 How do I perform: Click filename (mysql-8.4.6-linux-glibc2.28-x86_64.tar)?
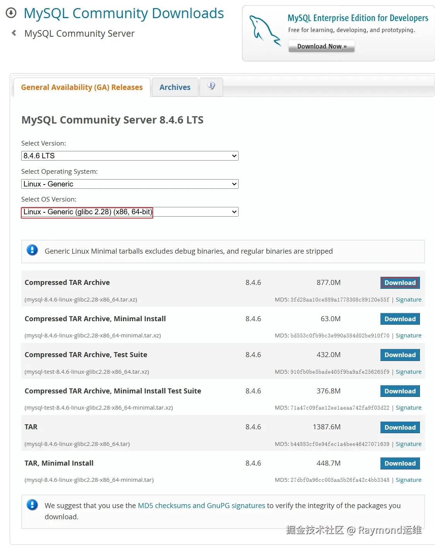pos(77,444)
